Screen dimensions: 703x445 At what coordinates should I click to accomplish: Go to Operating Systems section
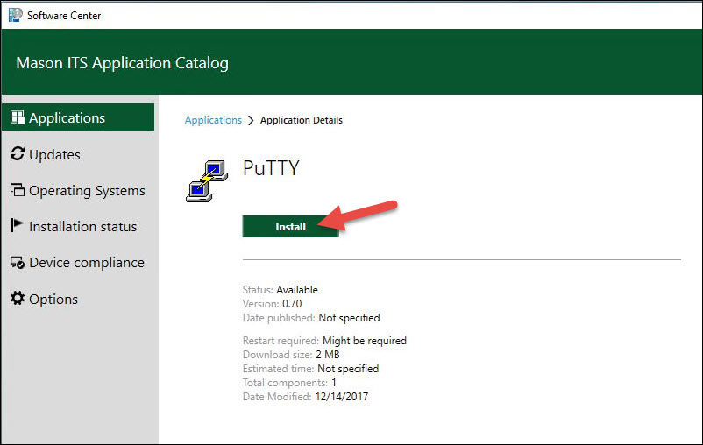pos(87,191)
